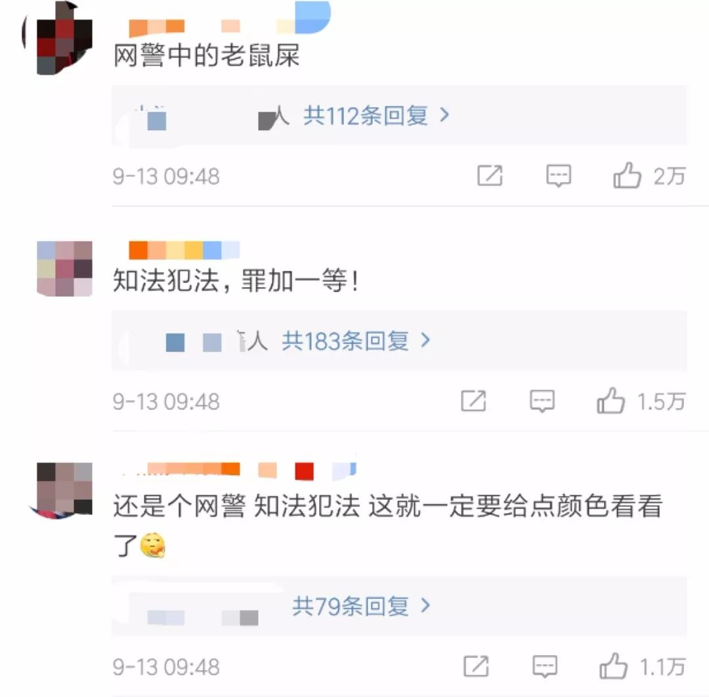Open the second commenter's pink pixelated avatar
Image resolution: width=709 pixels, height=697 pixels.
(64, 269)
